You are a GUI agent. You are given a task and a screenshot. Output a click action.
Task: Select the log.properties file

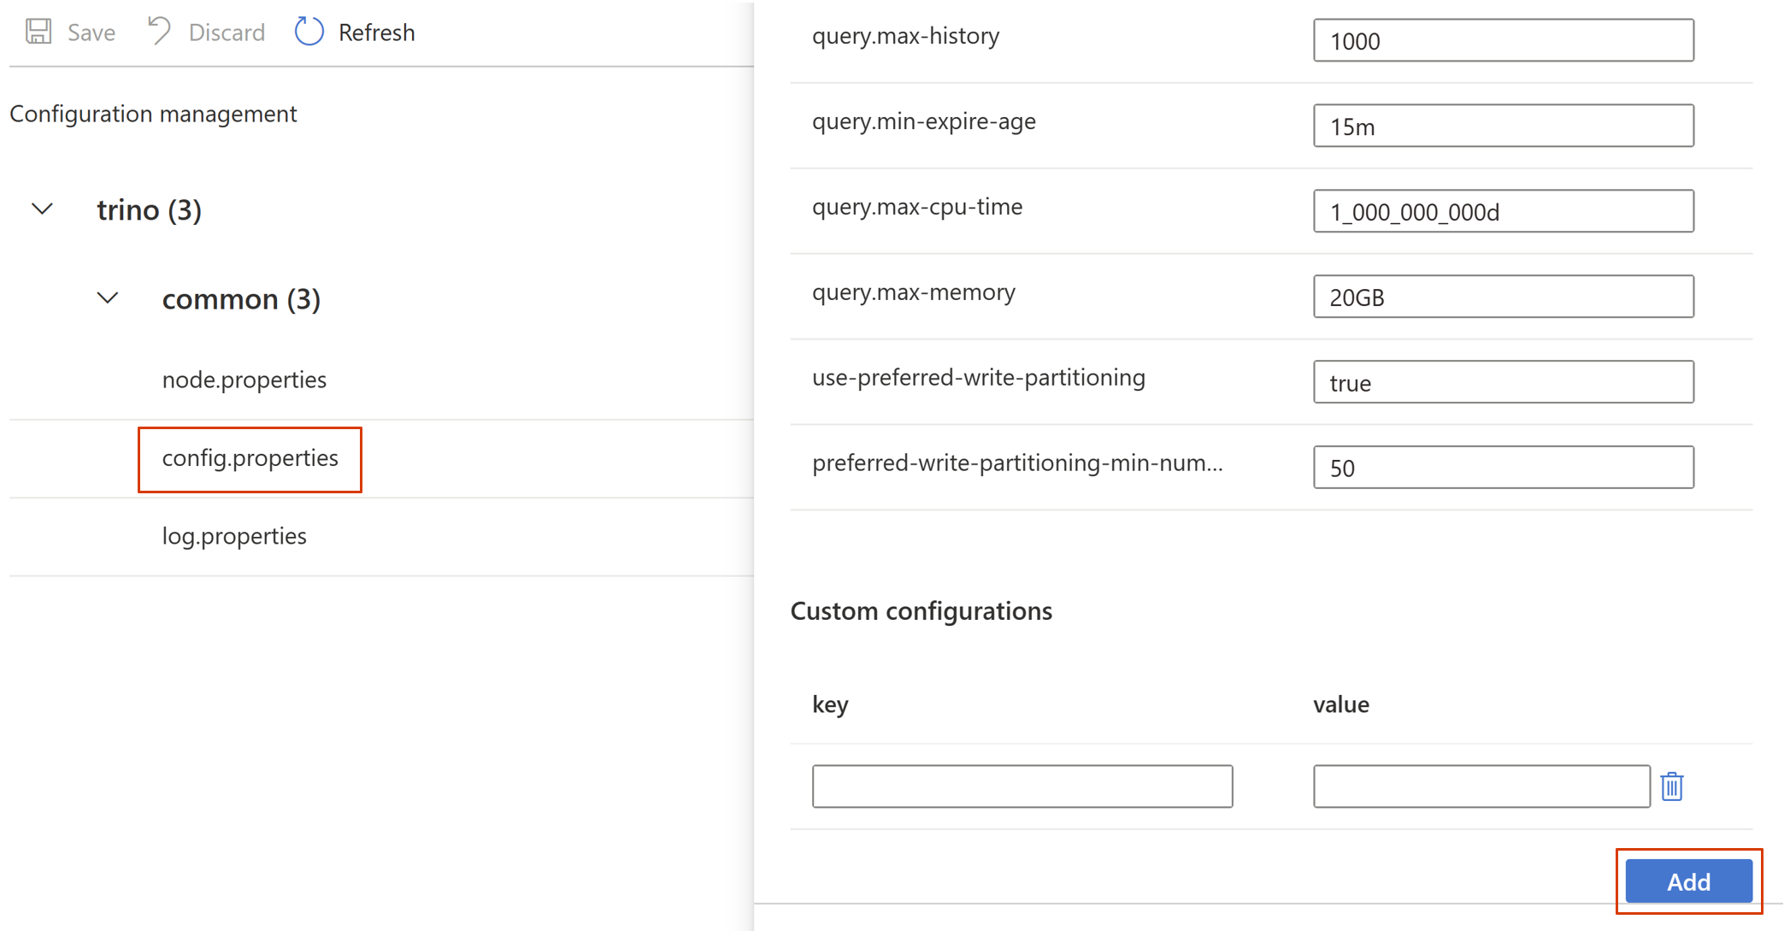tap(233, 535)
